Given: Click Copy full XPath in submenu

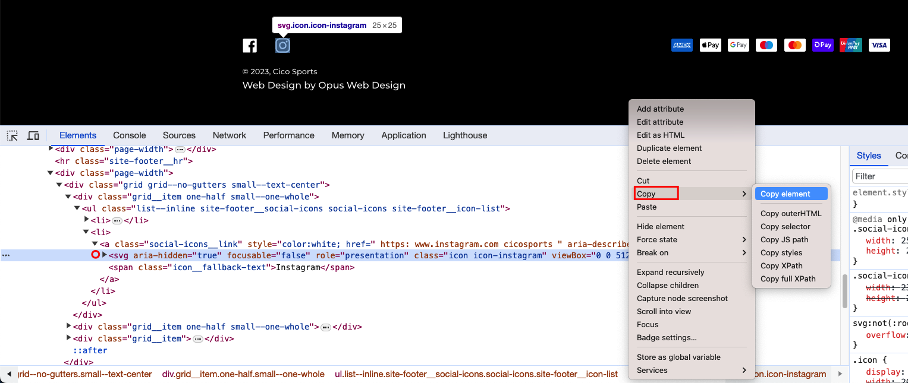Looking at the screenshot, I should 791,279.
